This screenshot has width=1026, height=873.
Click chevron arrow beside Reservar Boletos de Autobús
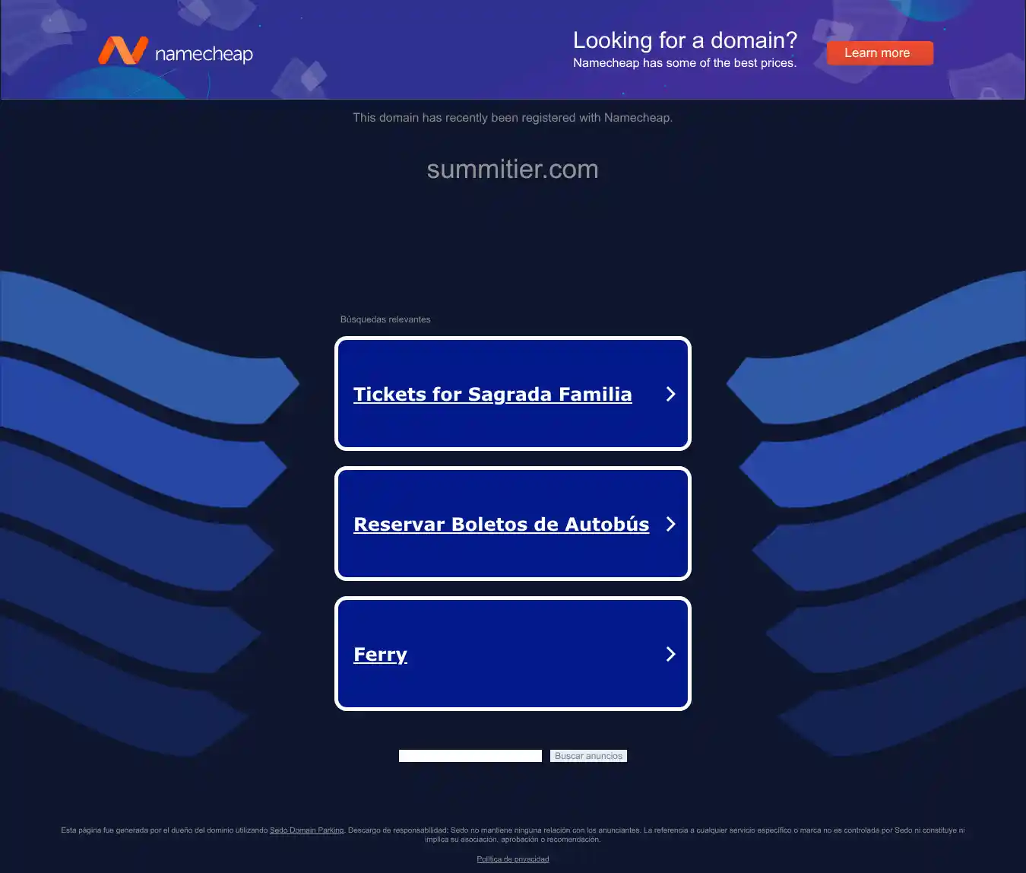[x=670, y=524]
